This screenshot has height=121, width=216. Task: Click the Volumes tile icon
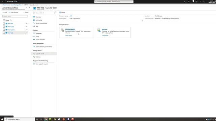pyautogui.click(x=99, y=30)
